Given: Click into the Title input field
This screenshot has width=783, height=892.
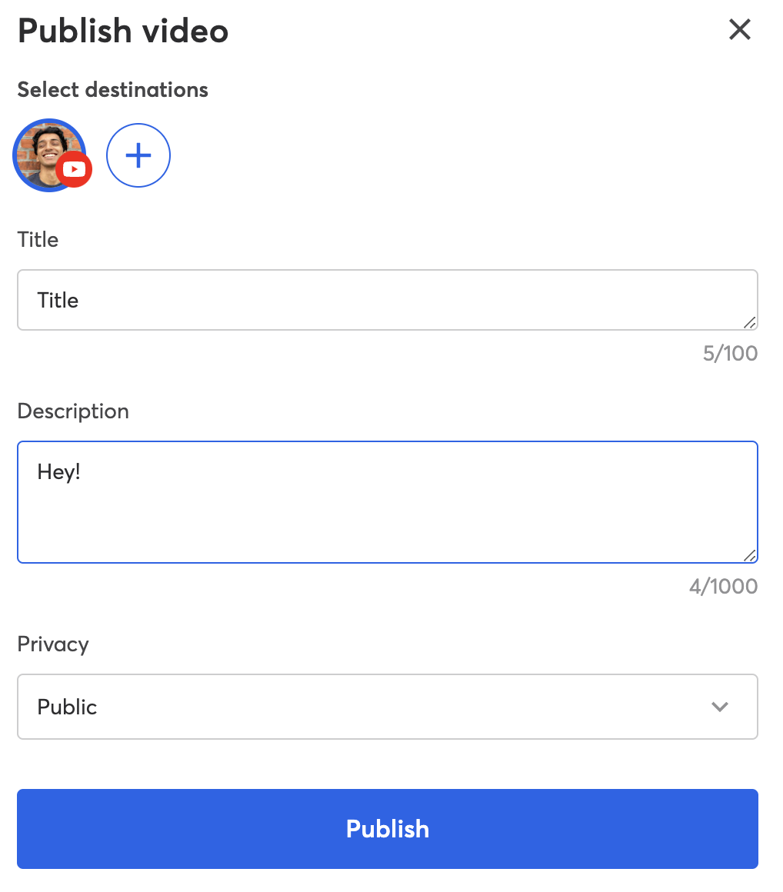Looking at the screenshot, I should click(387, 300).
